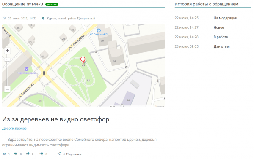Screen dimensions: 254x159
Task: Click the map zoom slider handle
Action: (x=7, y=59)
